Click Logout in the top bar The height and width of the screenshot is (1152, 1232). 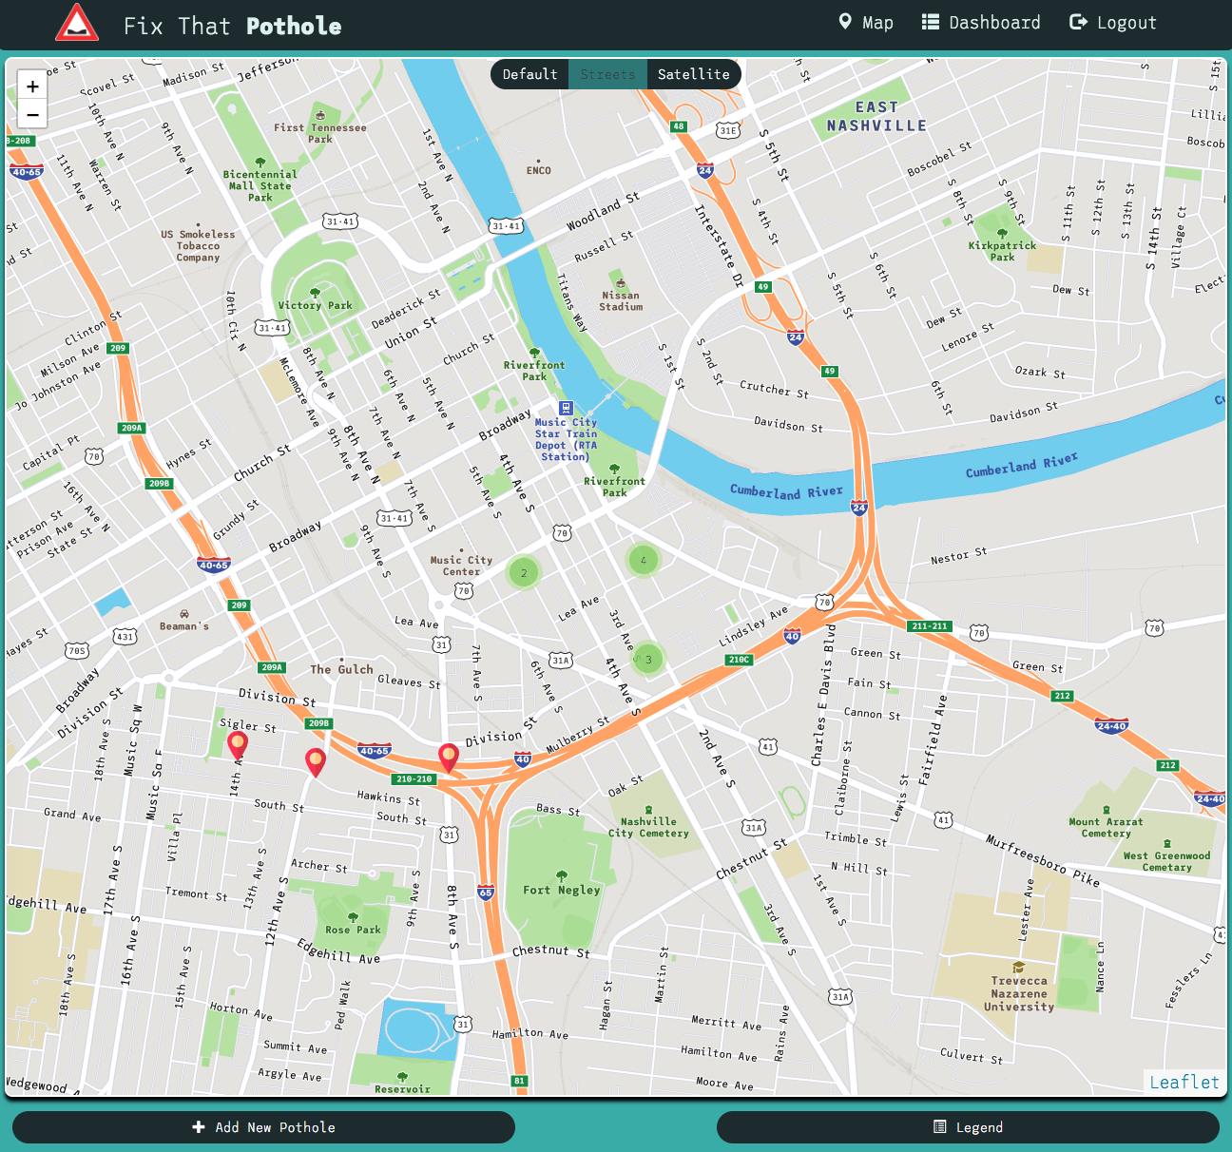tap(1113, 22)
